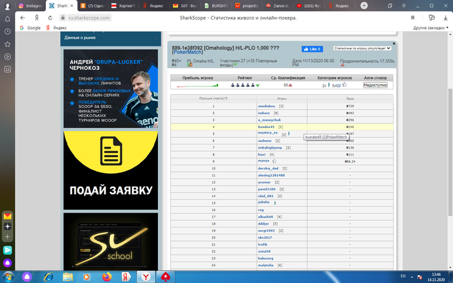Click the player profit sparkline chart
Image resolution: width=453 pixels, height=283 pixels.
coord(197,85)
